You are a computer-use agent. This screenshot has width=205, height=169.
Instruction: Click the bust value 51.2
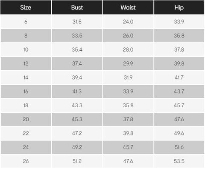(77, 161)
